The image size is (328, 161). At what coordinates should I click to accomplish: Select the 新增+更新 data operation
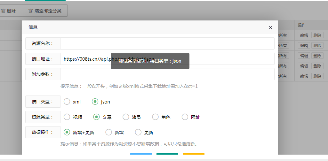[67, 132]
